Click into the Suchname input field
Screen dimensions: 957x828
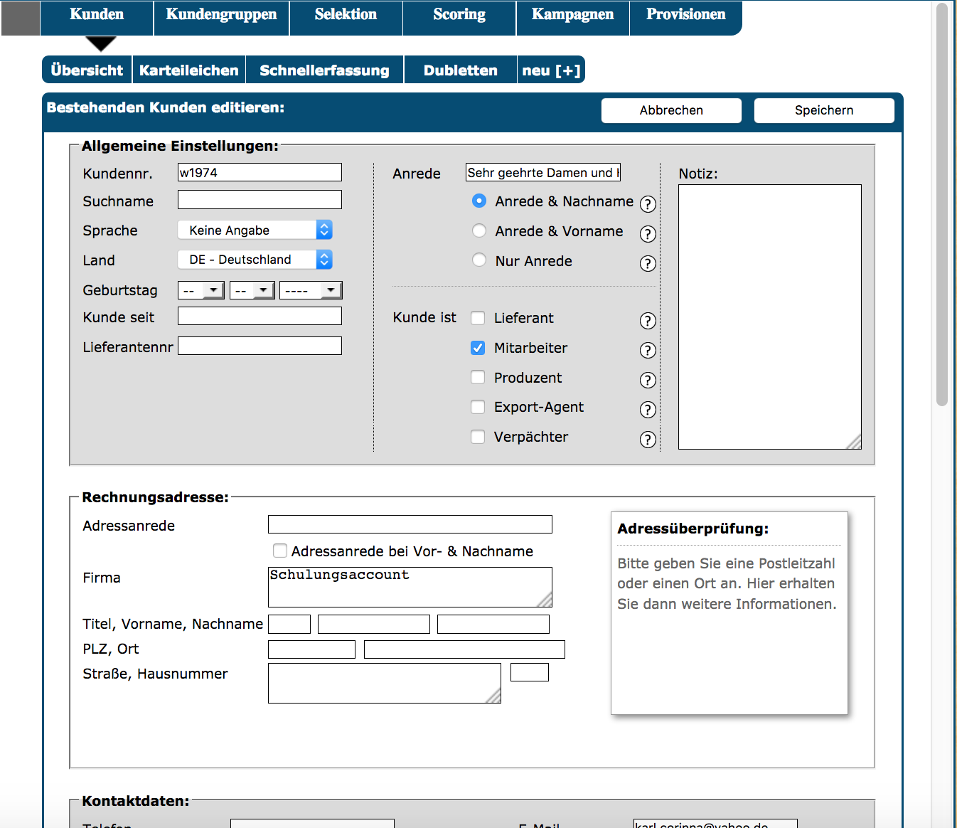point(260,200)
